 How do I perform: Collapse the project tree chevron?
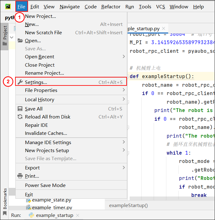click(x=12, y=37)
